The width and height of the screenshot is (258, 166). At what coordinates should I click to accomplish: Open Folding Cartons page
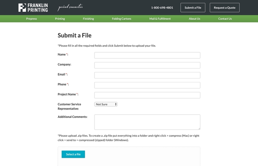(122, 19)
